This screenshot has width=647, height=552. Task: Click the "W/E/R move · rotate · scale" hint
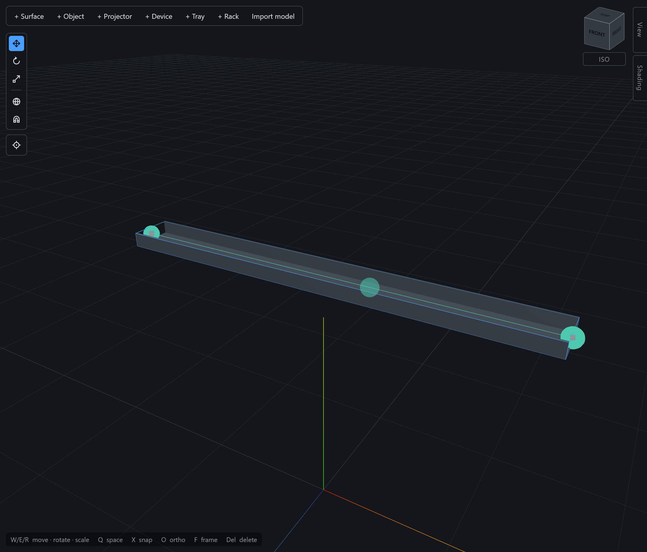point(50,540)
